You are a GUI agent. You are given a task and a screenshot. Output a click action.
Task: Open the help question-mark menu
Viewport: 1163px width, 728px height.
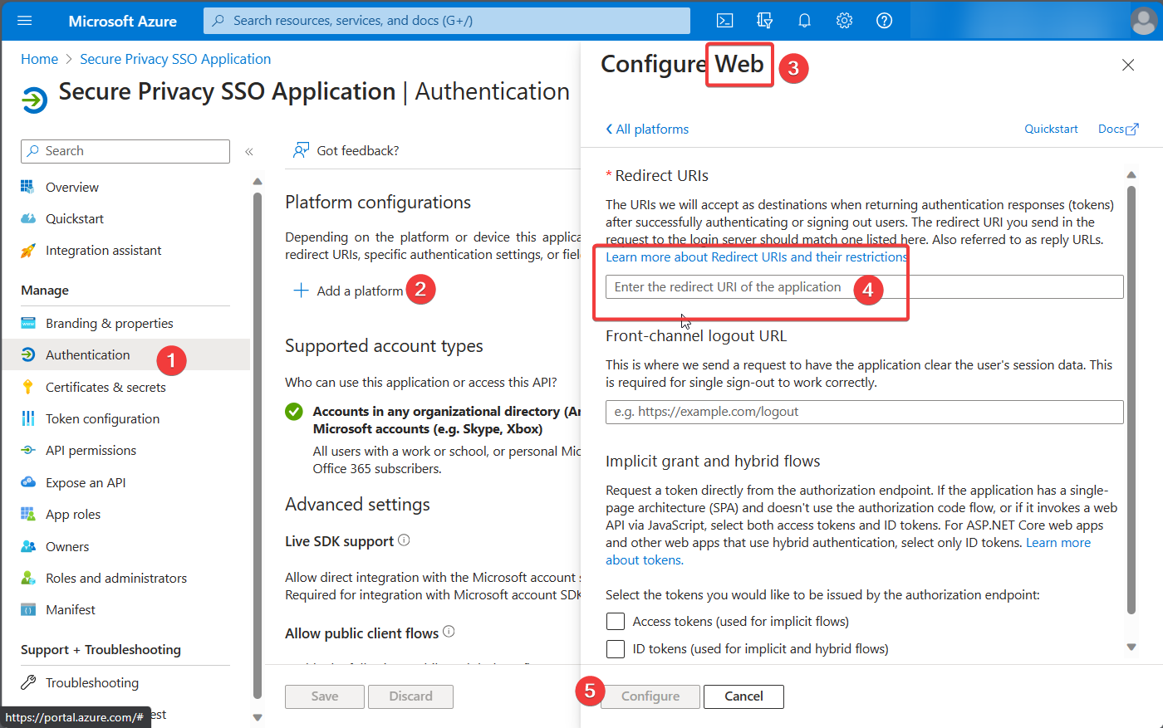tap(884, 20)
